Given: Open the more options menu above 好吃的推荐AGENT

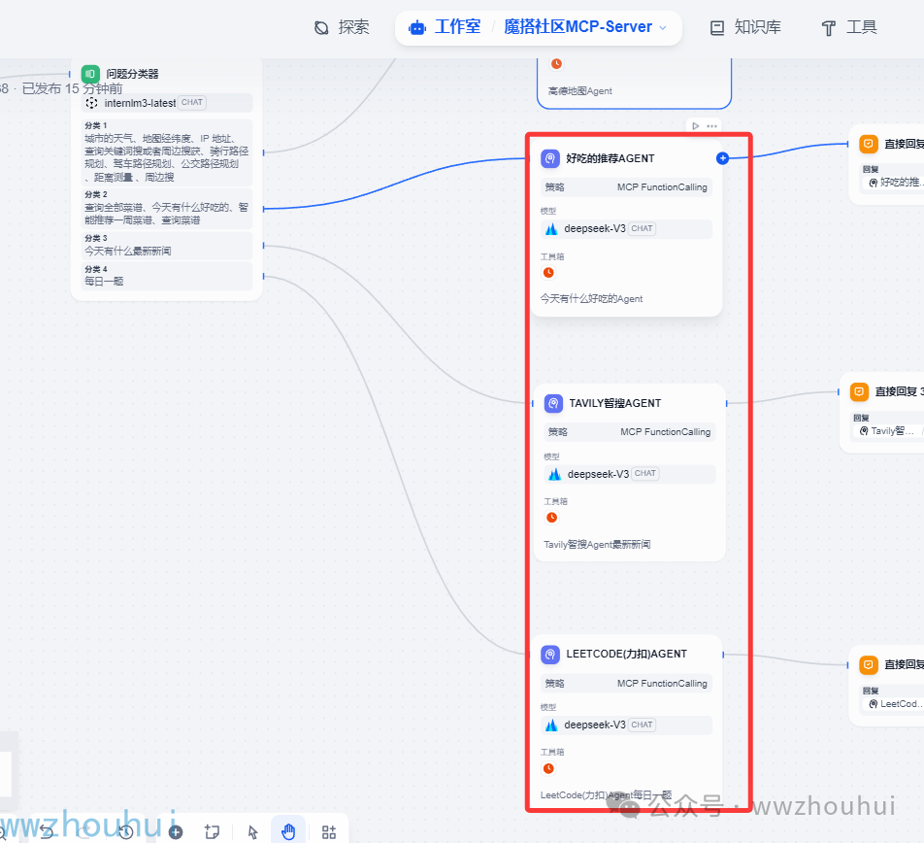Looking at the screenshot, I should [711, 125].
